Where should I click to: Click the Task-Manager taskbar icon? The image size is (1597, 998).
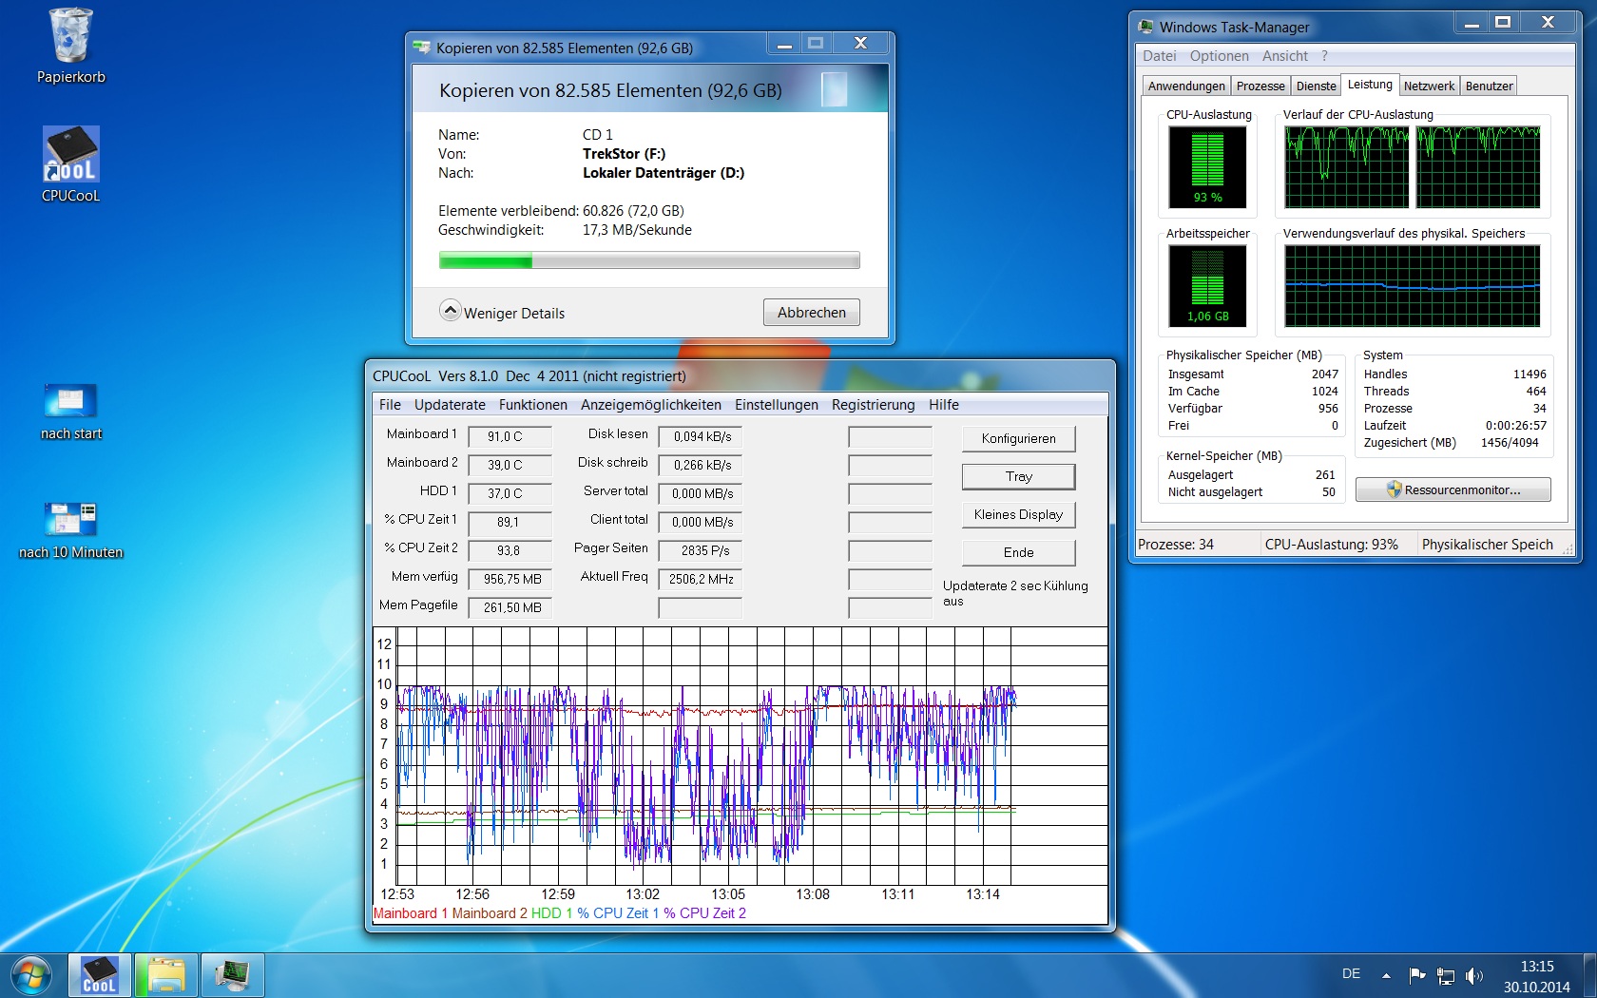click(x=232, y=975)
